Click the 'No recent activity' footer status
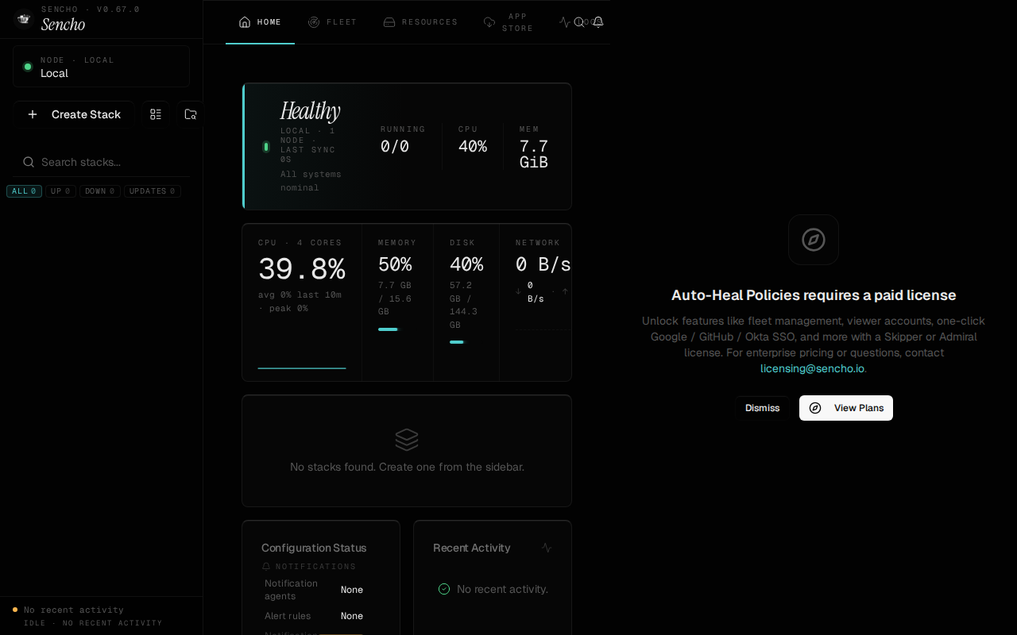Image resolution: width=1017 pixels, height=635 pixels. pos(74,610)
